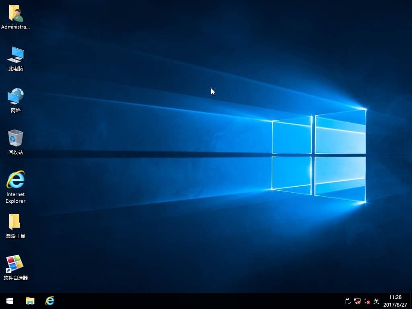Click the Show Desktop strip at taskbar's right edge
This screenshot has width=412, height=309.
[x=411, y=301]
